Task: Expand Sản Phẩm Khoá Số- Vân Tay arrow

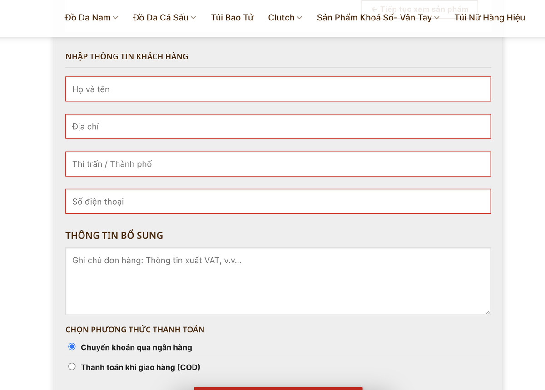Action: click(x=437, y=18)
